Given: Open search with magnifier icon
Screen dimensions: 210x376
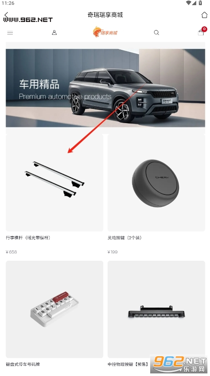Looking at the screenshot, I should 157,32.
